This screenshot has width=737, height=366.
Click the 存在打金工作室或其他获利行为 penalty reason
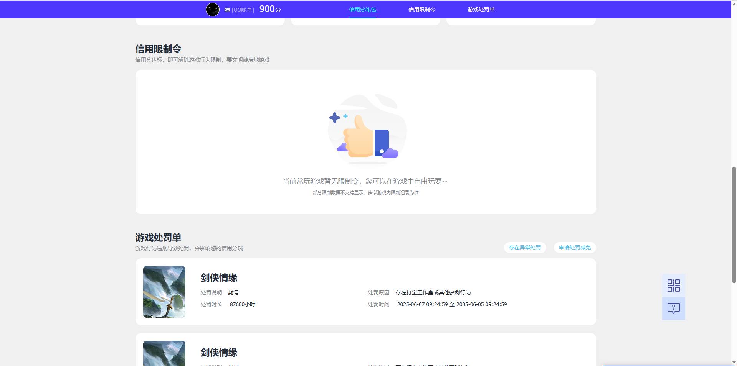coord(433,292)
